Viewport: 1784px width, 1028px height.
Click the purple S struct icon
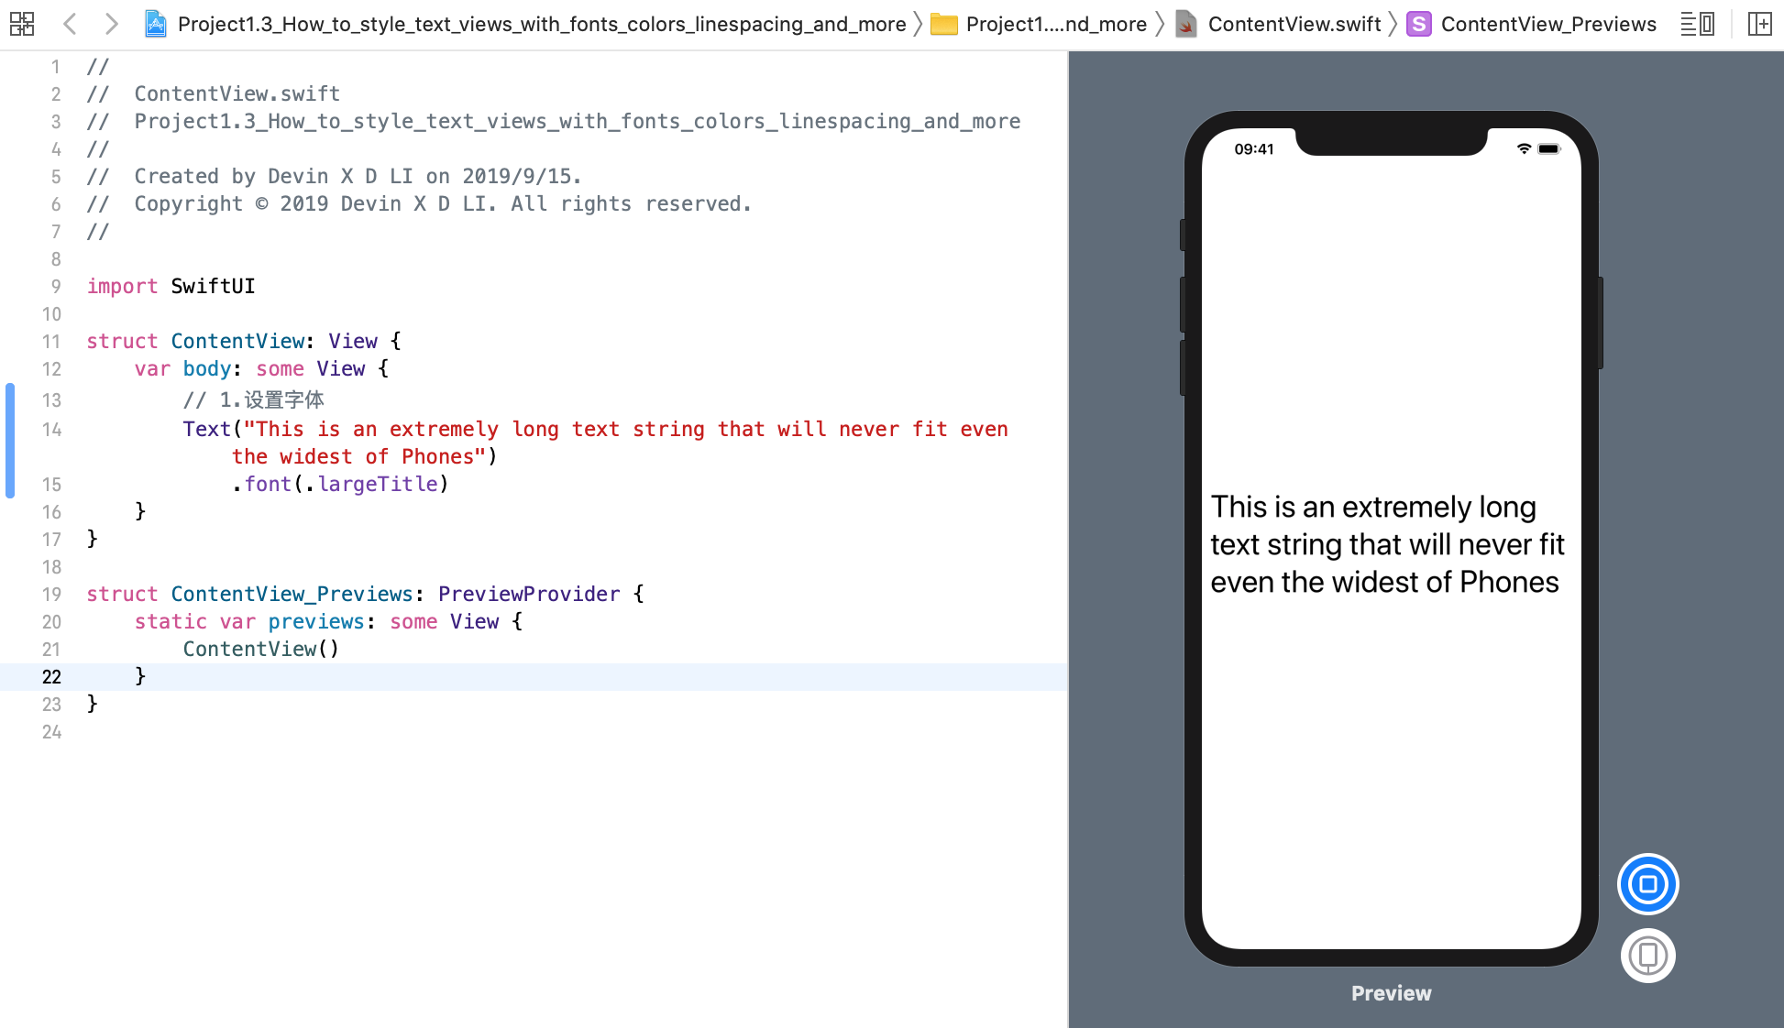pos(1419,24)
